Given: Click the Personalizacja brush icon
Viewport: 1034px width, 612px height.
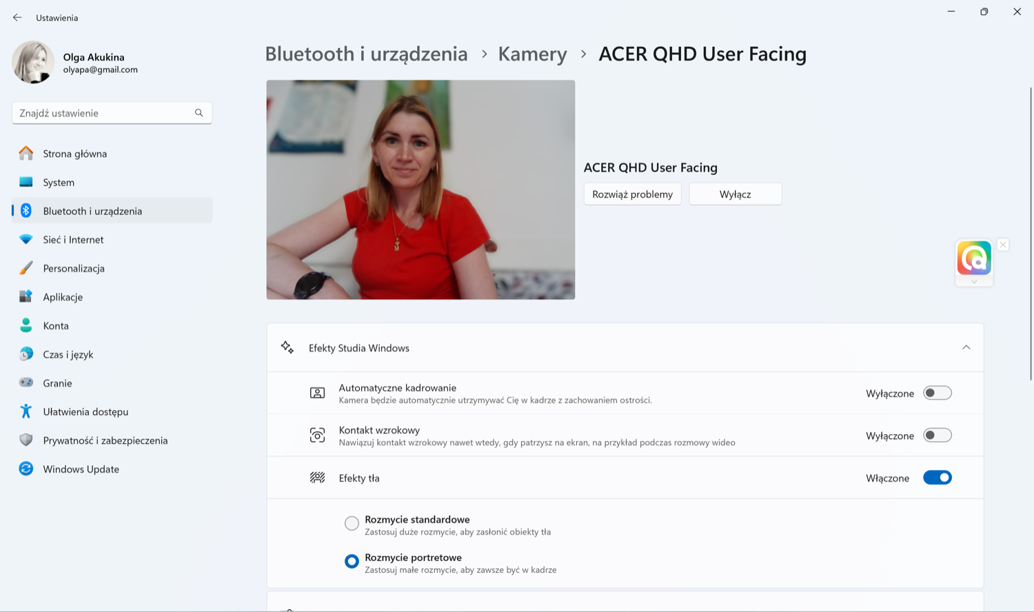Looking at the screenshot, I should point(26,268).
